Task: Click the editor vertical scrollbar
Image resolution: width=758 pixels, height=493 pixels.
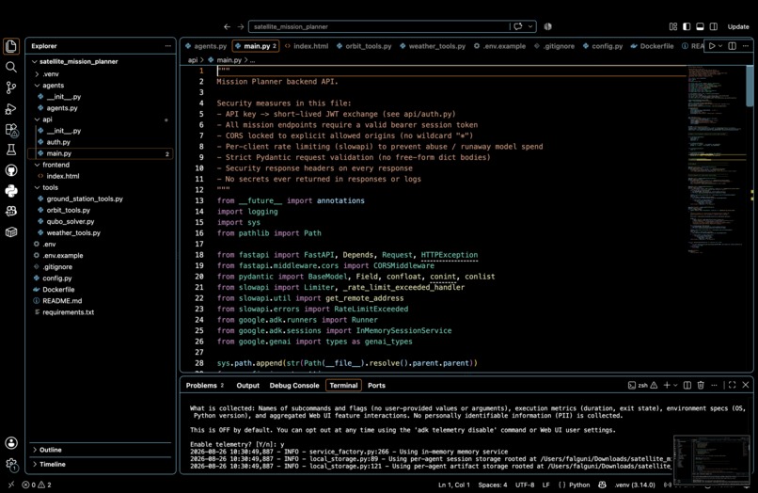Action: [x=750, y=86]
